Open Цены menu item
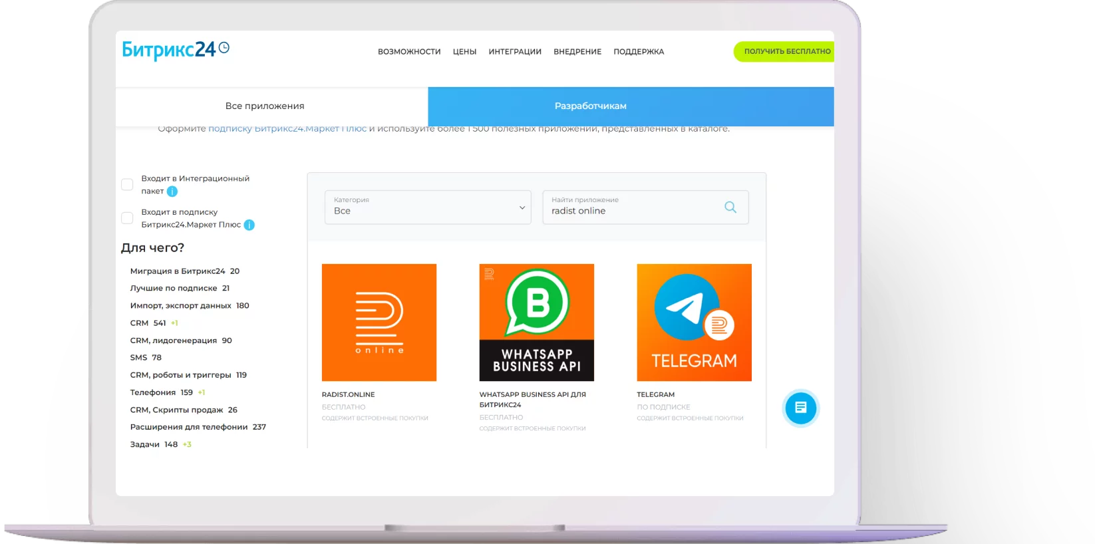The image size is (1095, 544). [464, 51]
